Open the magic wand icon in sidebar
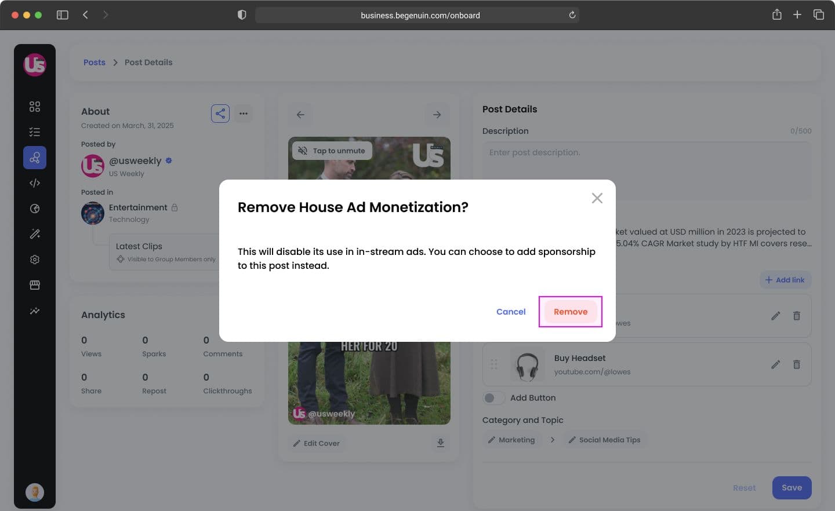Screen dimensions: 835x511 35,234
